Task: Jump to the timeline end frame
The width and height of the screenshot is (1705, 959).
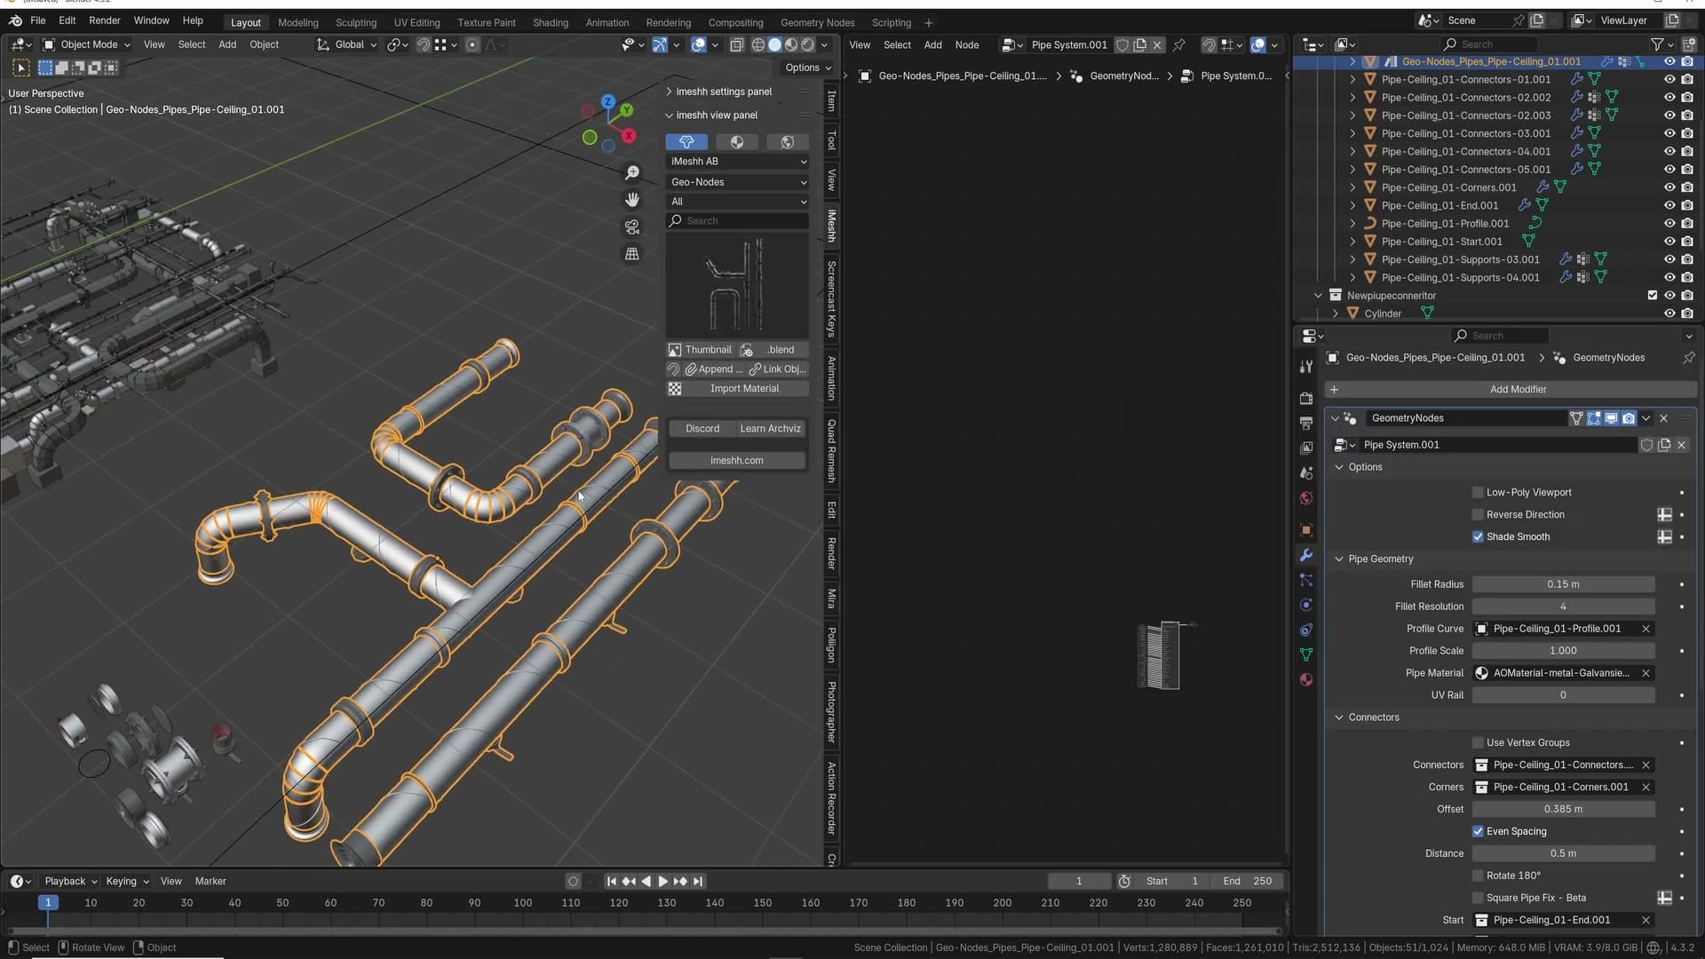Action: pos(698,881)
